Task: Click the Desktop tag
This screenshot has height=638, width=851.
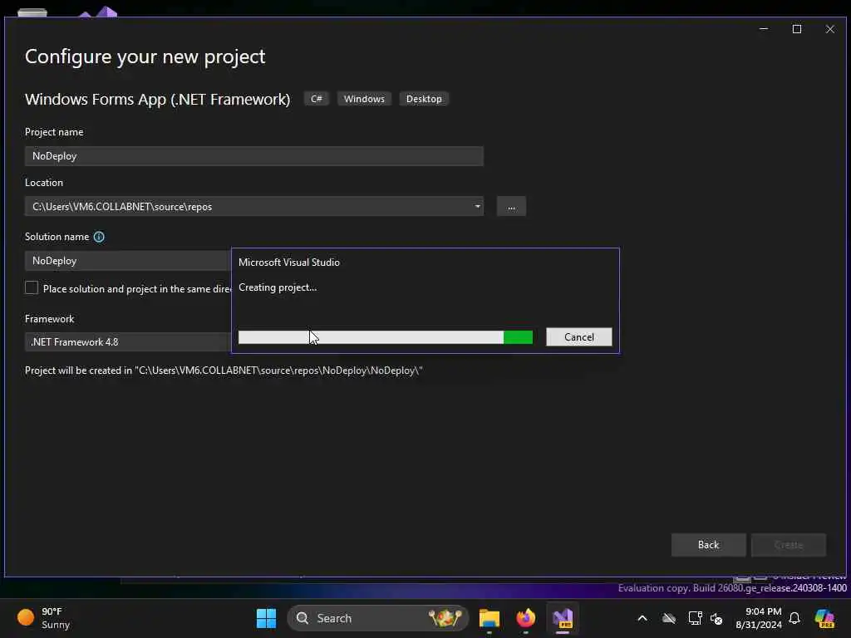Action: tap(424, 99)
